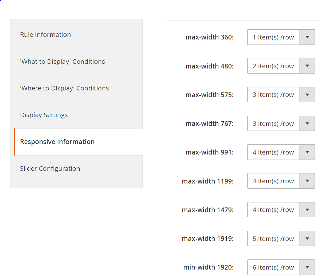Expand the max-width 1199 select box
The image size is (320, 278).
281,181
